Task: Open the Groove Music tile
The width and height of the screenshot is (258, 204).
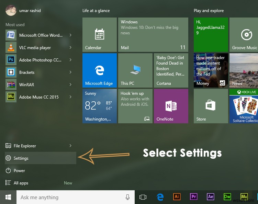Action: (244, 35)
